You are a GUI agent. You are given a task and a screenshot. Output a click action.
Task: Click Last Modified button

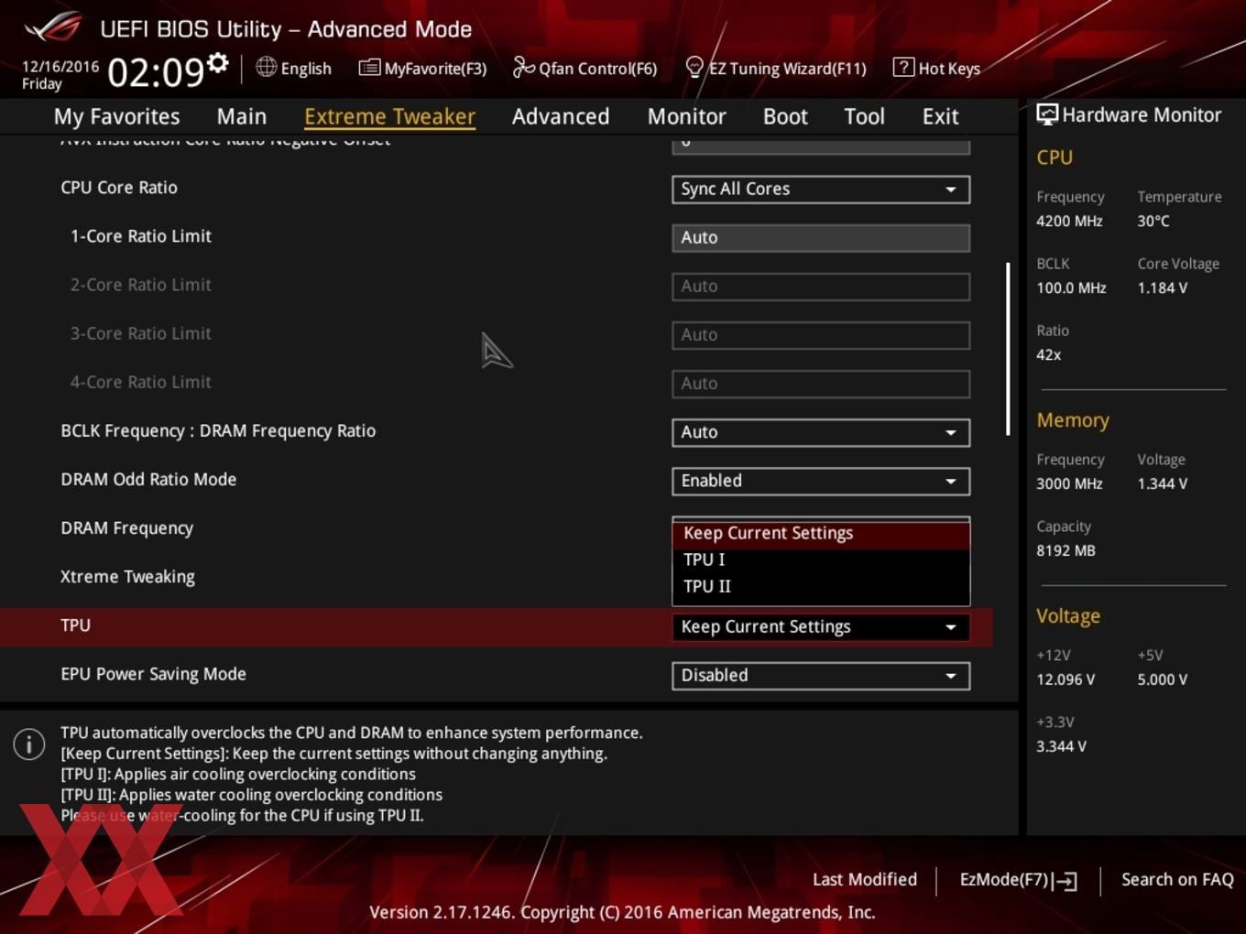tap(865, 879)
